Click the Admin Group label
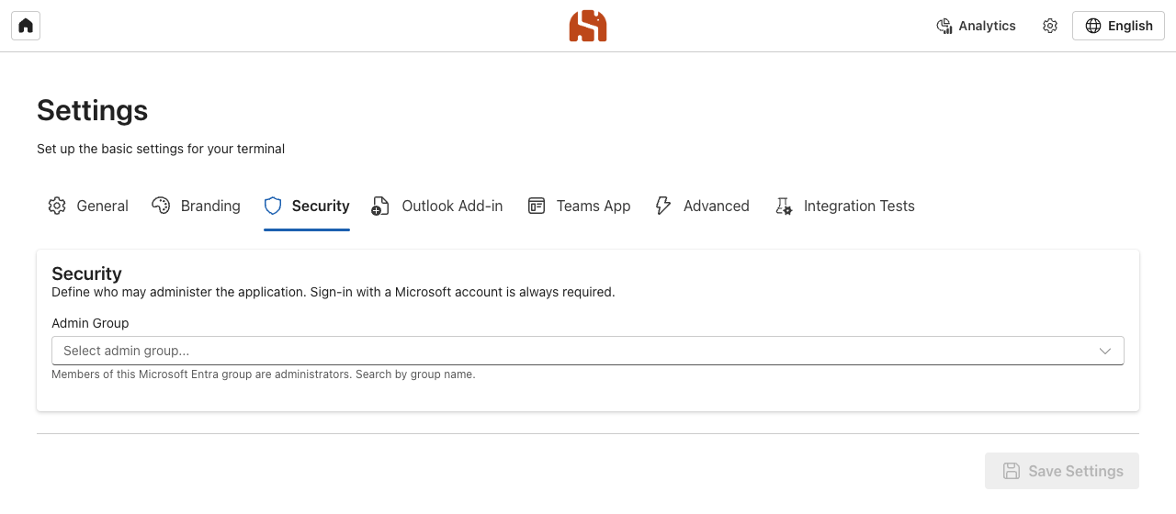This screenshot has width=1176, height=514. (x=90, y=323)
